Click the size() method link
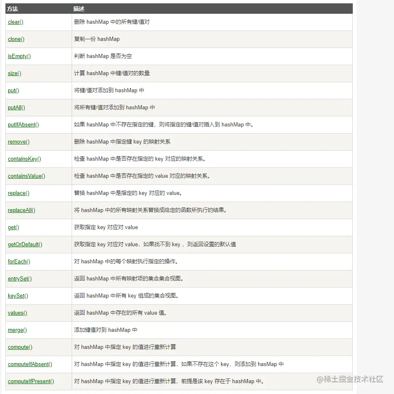The height and width of the screenshot is (394, 394). click(x=15, y=73)
